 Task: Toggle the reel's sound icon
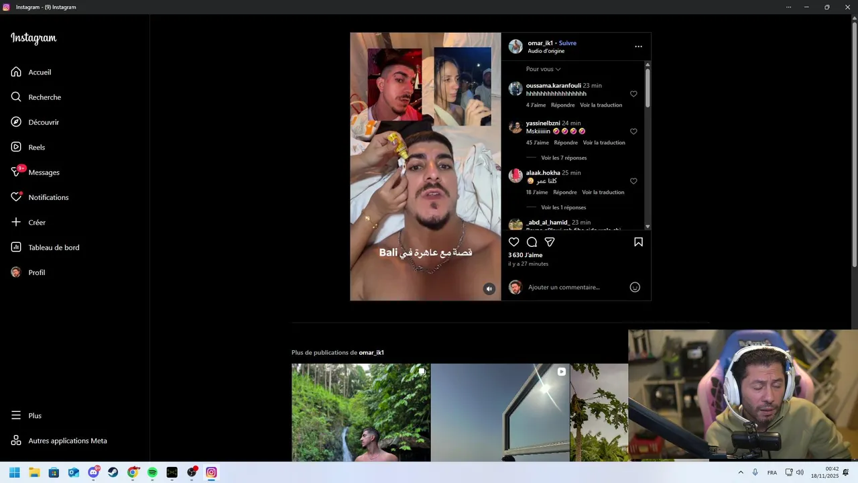pyautogui.click(x=489, y=289)
